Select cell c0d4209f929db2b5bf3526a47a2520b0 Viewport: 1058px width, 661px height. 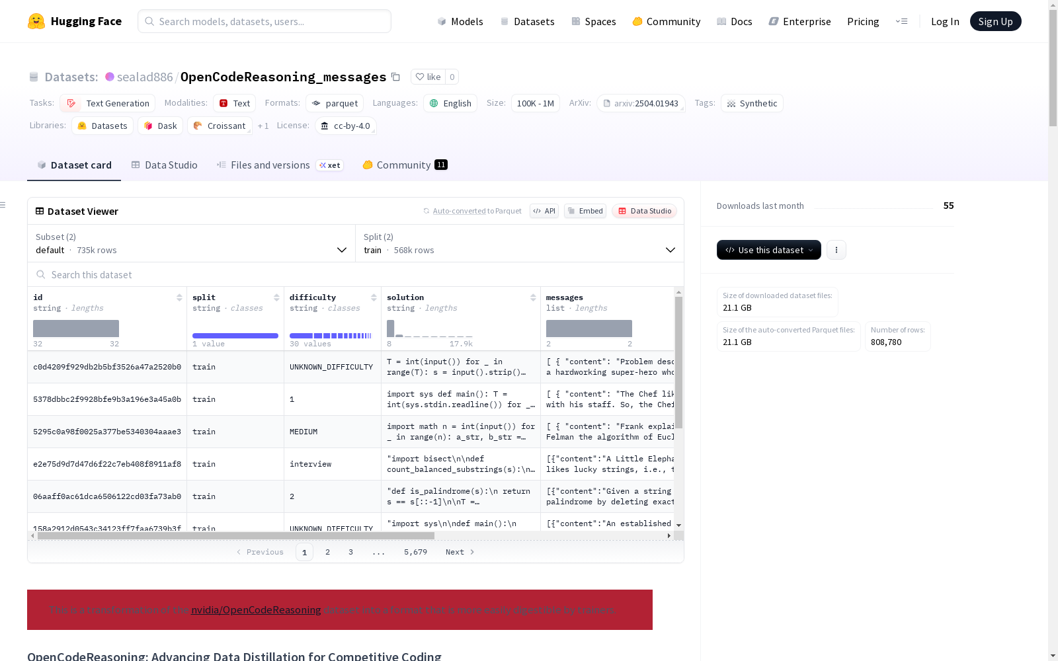coord(107,367)
